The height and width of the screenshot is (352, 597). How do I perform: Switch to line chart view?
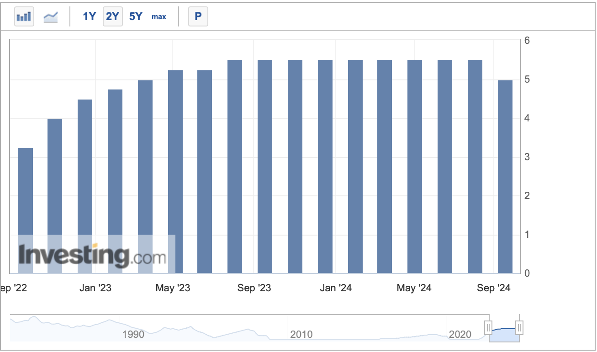[x=51, y=17]
